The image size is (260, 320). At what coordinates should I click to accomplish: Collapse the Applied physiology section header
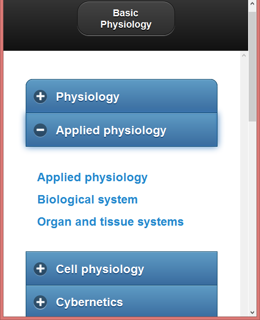point(122,130)
